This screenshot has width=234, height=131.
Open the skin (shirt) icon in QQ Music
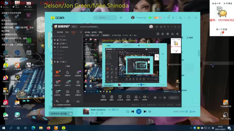point(168,17)
